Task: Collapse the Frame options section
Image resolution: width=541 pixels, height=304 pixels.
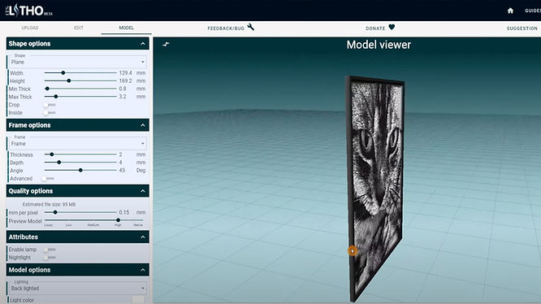Action: click(142, 125)
